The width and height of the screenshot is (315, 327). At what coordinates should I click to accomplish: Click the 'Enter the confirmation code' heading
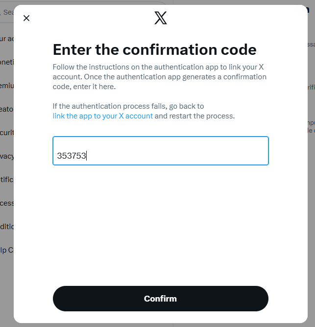point(154,49)
